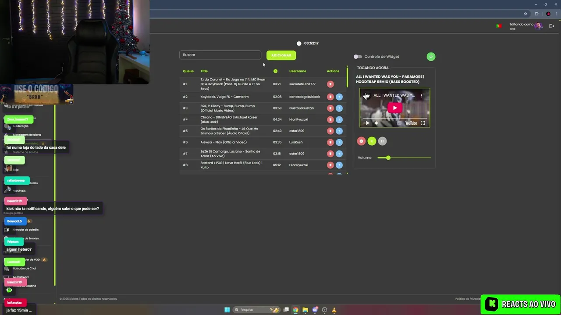Open the Política de Privacidade link
The height and width of the screenshot is (315, 561).
click(x=468, y=299)
